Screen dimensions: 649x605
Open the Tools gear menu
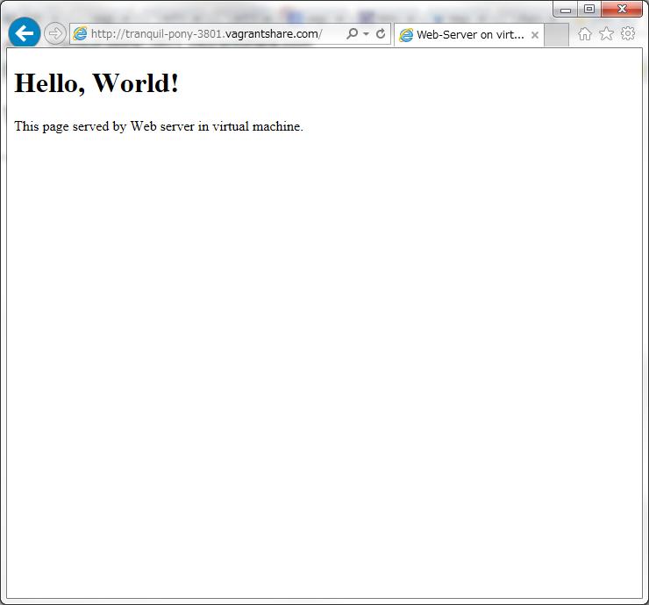(x=628, y=34)
